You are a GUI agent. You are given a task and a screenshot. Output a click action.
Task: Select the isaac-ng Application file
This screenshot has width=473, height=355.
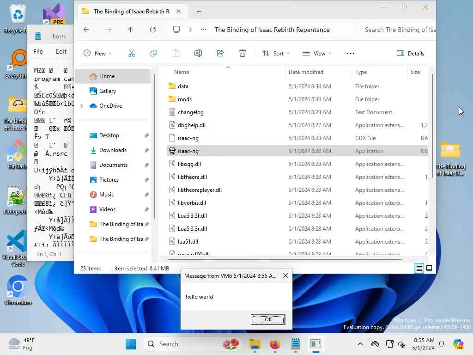click(x=297, y=151)
